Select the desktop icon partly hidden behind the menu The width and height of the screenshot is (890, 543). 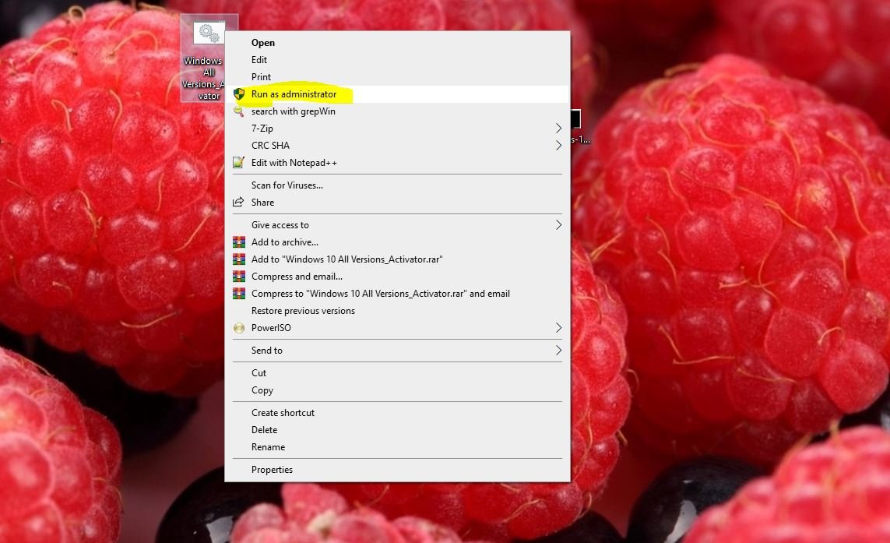pyautogui.click(x=579, y=127)
